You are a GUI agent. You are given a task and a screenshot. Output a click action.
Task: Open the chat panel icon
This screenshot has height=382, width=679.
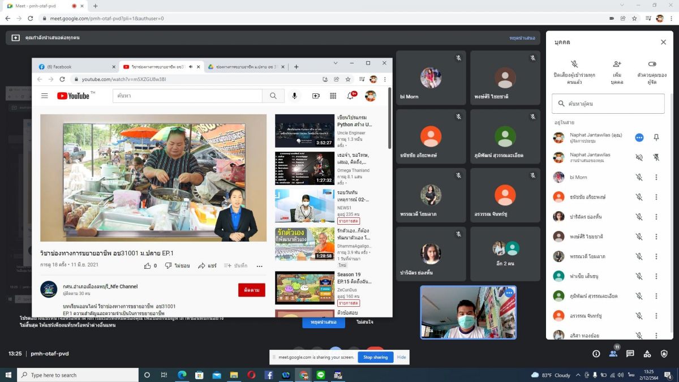coord(630,354)
